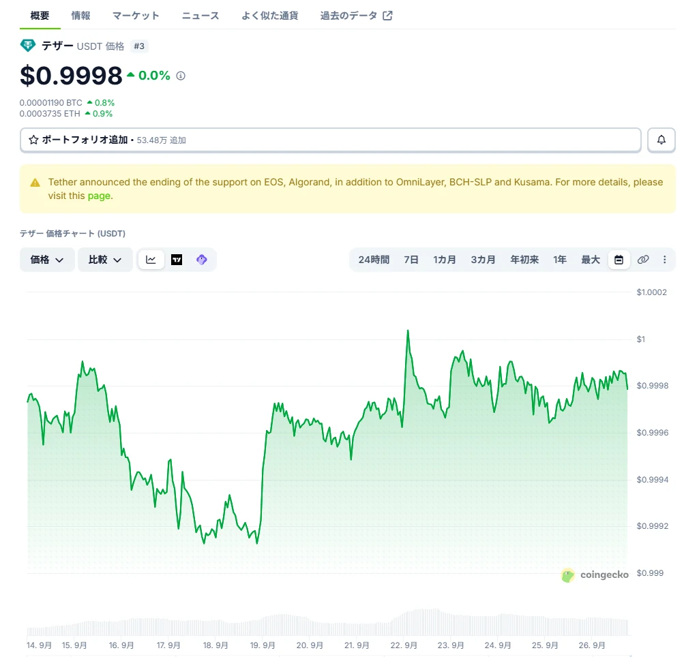The height and width of the screenshot is (657, 684).
Task: Click the テザー 価格チャート (USDT) heading
Action: tap(72, 234)
